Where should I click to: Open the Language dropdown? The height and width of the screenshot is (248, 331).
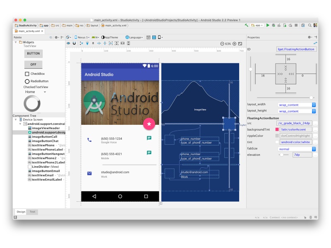134,37
